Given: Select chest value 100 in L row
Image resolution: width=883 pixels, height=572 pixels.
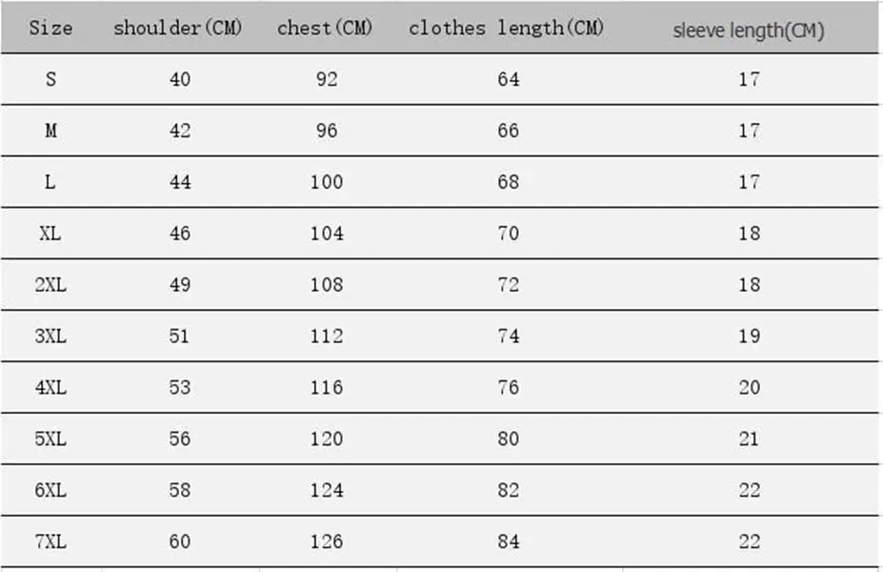Looking at the screenshot, I should pos(327,182).
